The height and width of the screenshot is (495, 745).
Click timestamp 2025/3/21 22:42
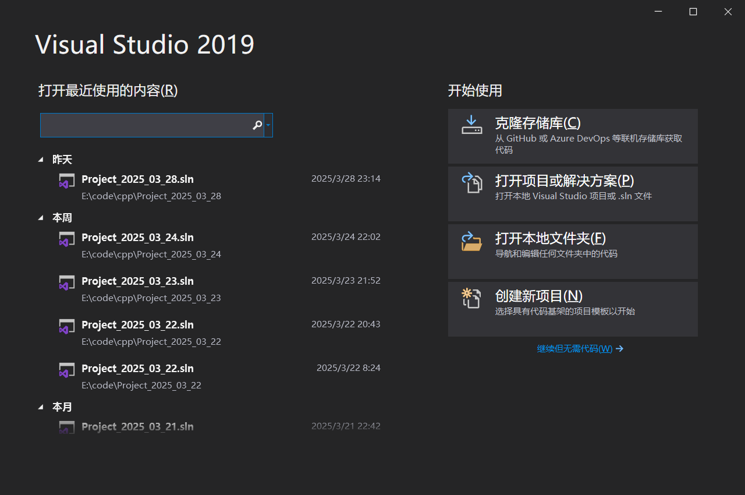(x=346, y=426)
